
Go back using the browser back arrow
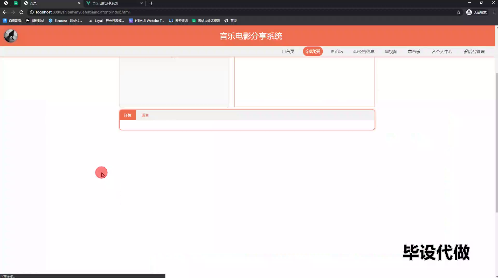pos(5,12)
